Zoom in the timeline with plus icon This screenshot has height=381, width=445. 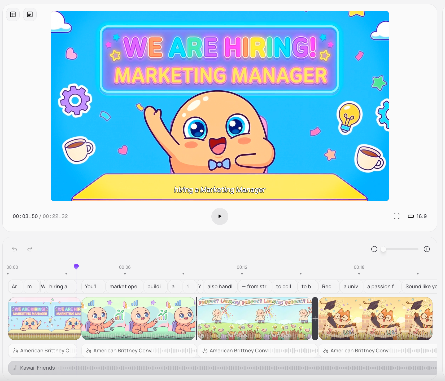[427, 249]
